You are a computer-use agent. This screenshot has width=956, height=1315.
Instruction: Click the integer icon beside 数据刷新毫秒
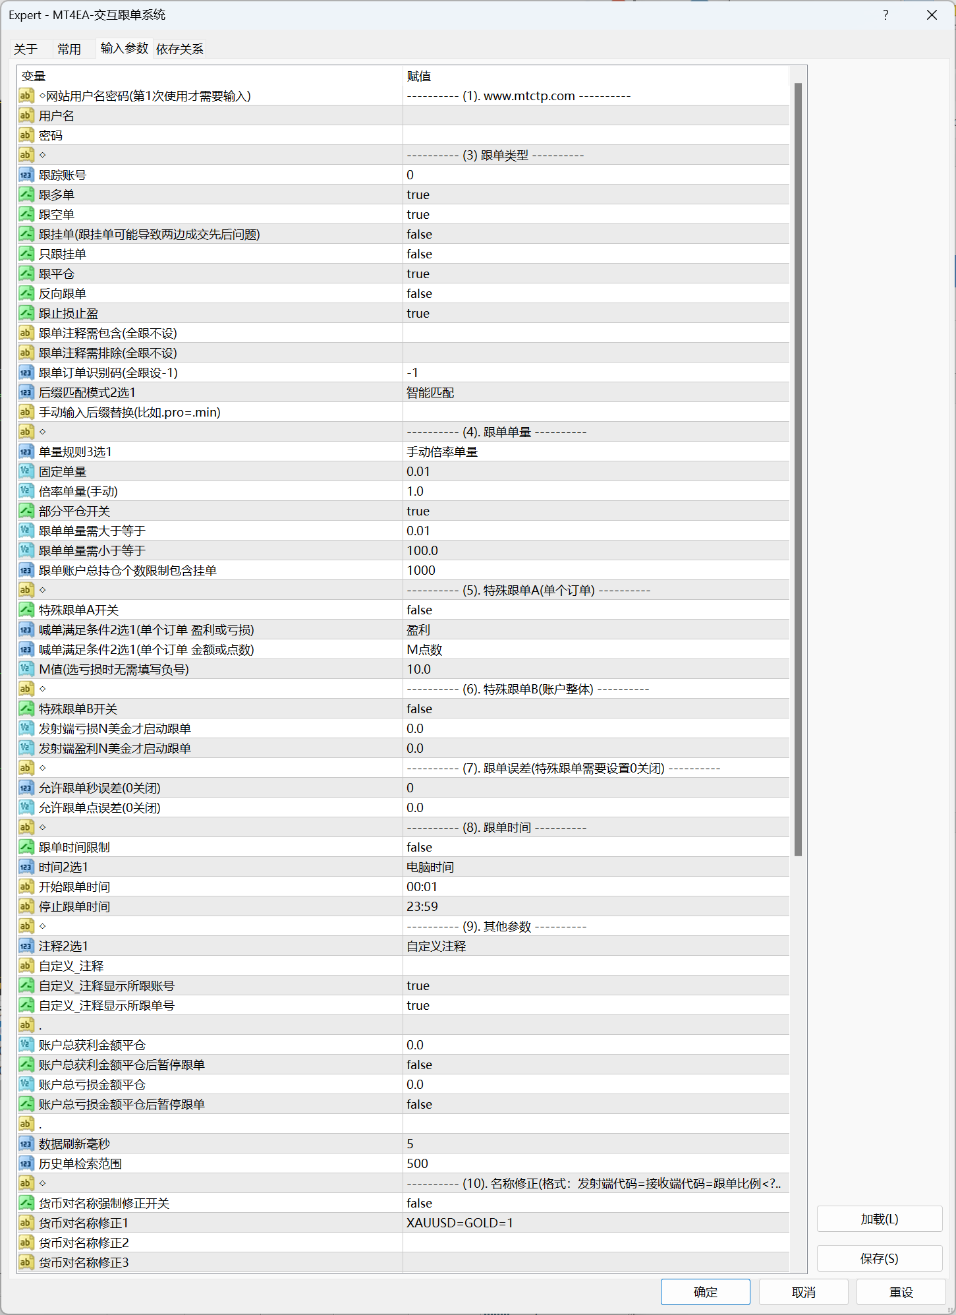coord(26,1144)
